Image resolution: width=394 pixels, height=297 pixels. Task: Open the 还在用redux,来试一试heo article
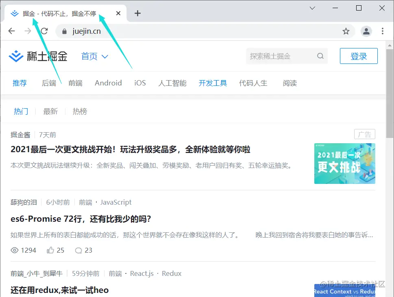[59, 290]
